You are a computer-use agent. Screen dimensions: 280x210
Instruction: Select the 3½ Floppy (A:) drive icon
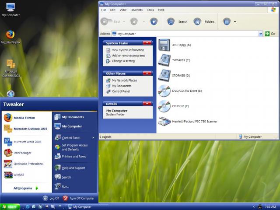(x=164, y=45)
